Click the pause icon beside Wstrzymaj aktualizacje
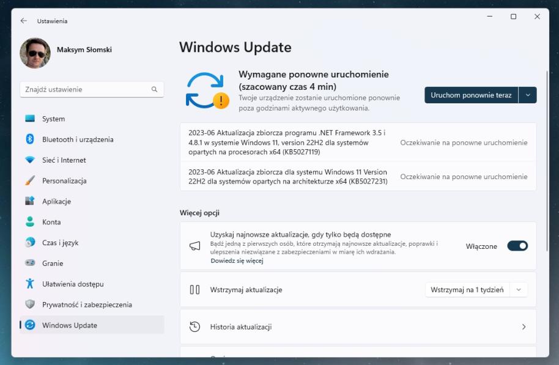Viewport: 559px width, 365px height. point(194,289)
